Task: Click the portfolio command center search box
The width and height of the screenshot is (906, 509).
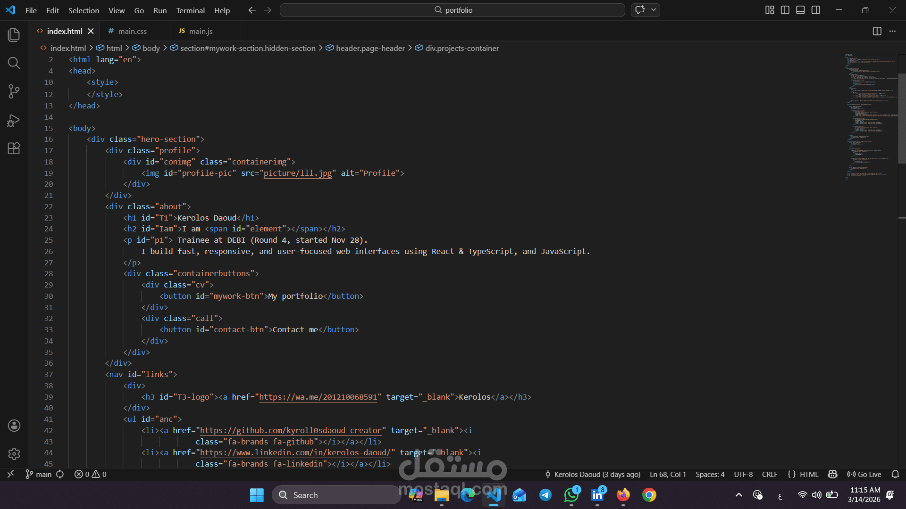Action: 452,10
